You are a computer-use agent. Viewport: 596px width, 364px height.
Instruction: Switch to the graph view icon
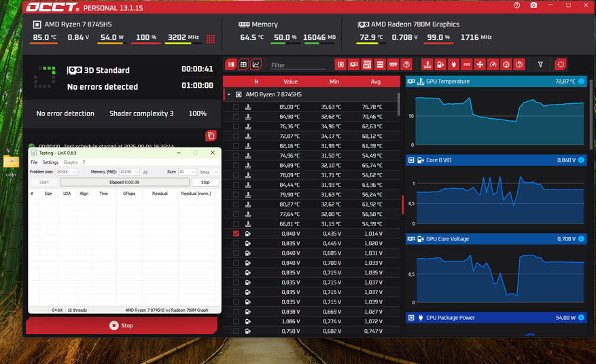(x=256, y=65)
